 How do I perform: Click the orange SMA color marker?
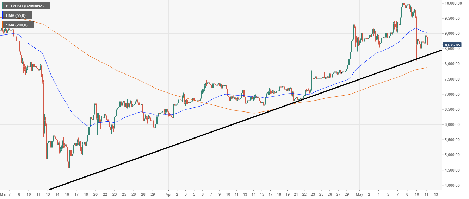click(x=2, y=25)
